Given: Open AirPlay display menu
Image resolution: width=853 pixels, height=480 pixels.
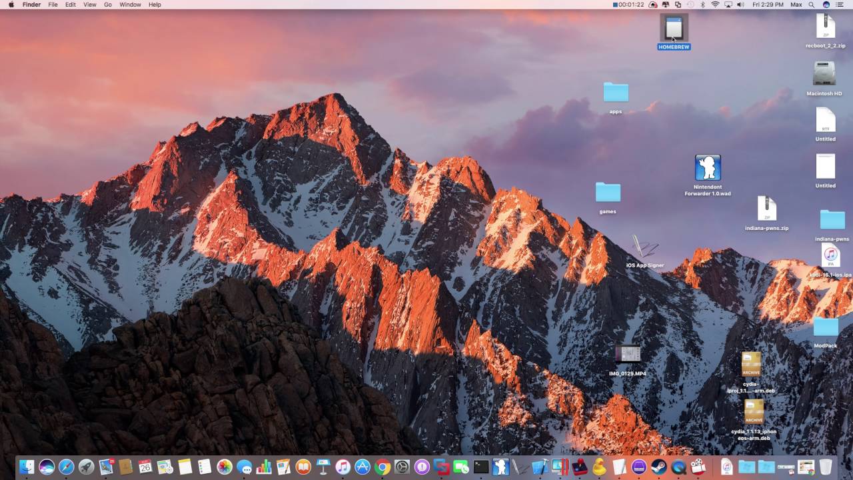Looking at the screenshot, I should point(728,5).
